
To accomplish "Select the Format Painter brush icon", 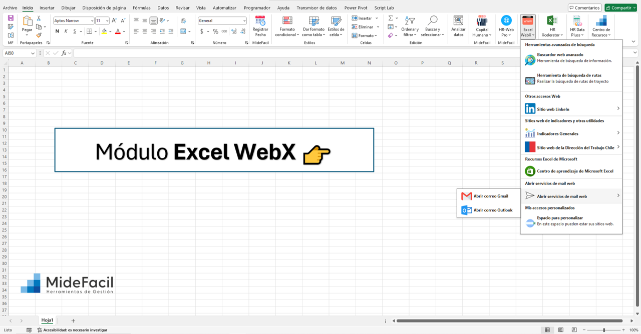I will 39,35.
